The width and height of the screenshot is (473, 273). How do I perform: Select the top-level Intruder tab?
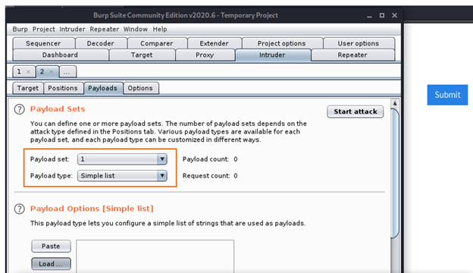[272, 55]
